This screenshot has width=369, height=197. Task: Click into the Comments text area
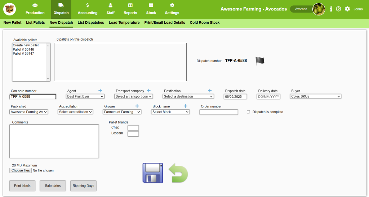coord(54,141)
